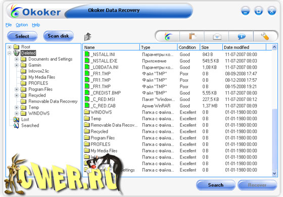This screenshot has width=283, height=197.
Task: Open the clipboard paste toolbar icon
Action: tap(193, 36)
